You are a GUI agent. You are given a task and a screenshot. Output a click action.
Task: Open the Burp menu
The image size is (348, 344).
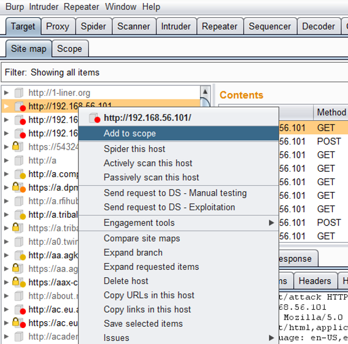tap(15, 7)
